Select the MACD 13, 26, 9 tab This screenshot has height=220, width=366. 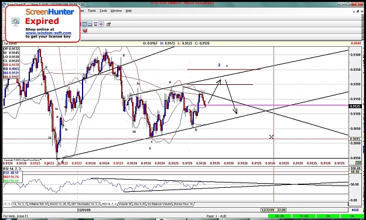59,204
